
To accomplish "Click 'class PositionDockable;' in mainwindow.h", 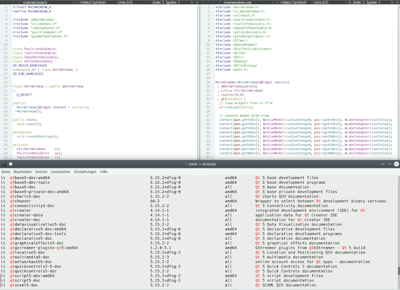I will pyautogui.click(x=35, y=49).
